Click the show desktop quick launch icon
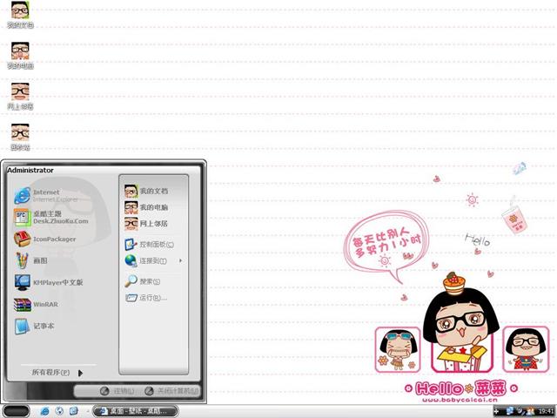 (73, 411)
